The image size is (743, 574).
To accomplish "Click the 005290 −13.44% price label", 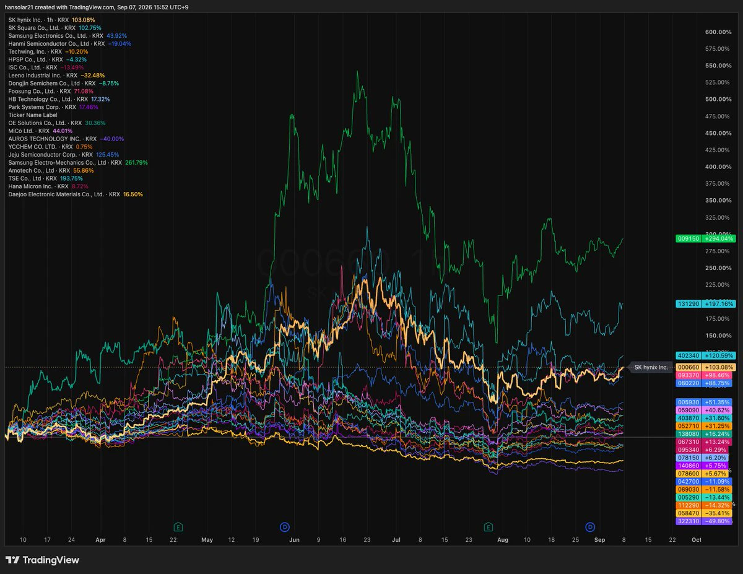I will click(705, 498).
